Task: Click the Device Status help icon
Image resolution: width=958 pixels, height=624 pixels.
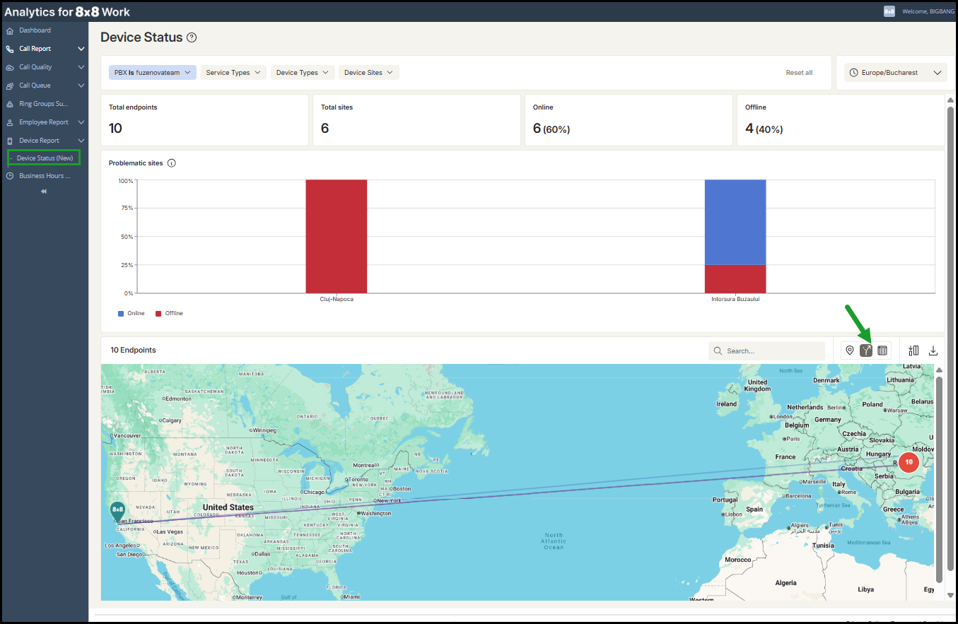Action: pos(192,37)
